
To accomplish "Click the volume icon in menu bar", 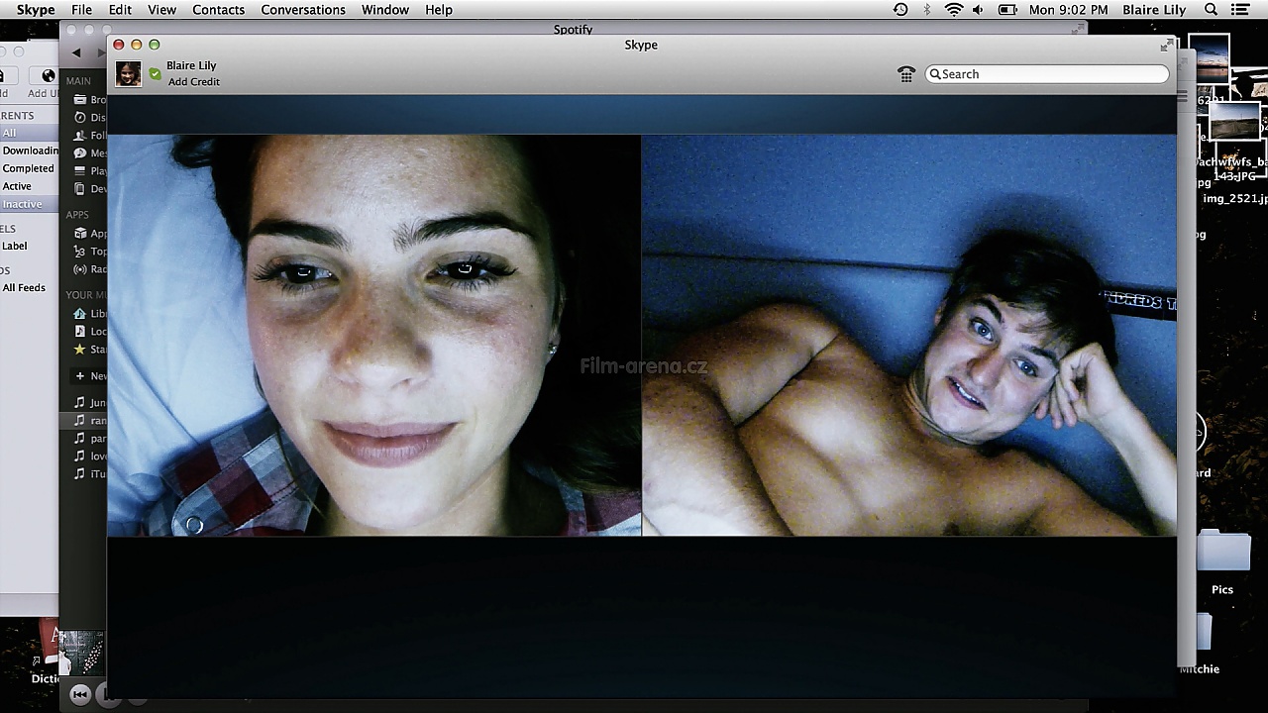I will 978,10.
